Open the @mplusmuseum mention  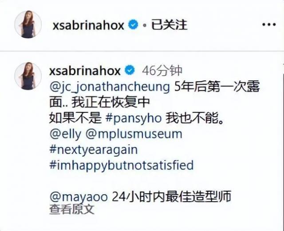pos(134,135)
